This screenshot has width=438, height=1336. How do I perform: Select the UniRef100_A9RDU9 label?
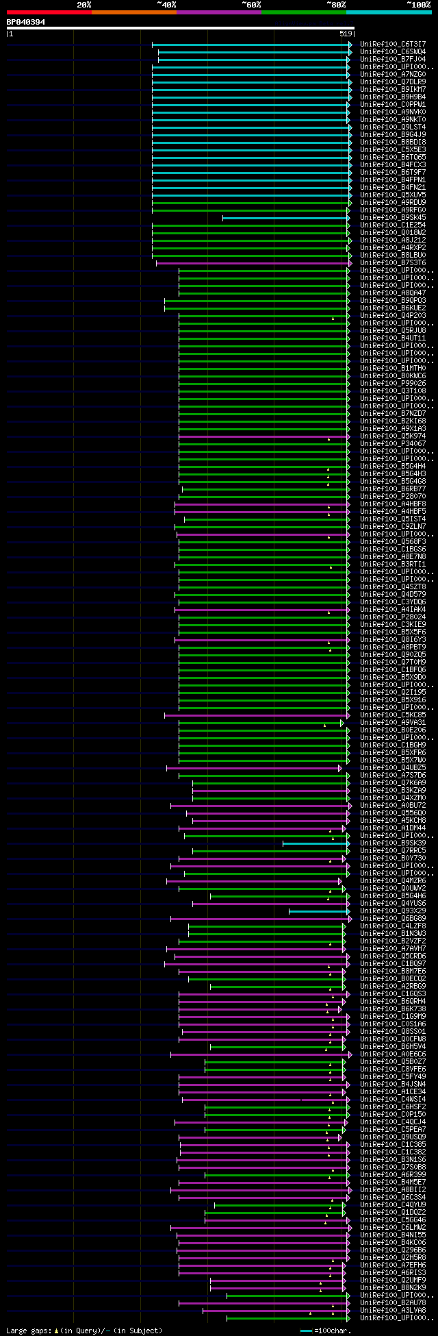tap(393, 202)
